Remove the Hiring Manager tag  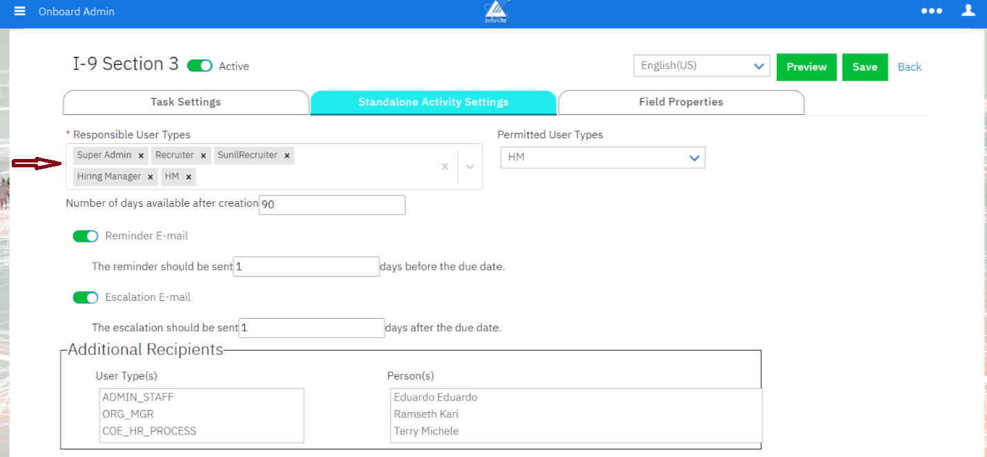tap(150, 177)
